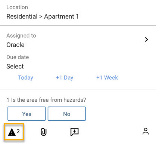Screen dimensions: 156x143
Task: Set due date to +1 Day
Action: pyautogui.click(x=65, y=77)
